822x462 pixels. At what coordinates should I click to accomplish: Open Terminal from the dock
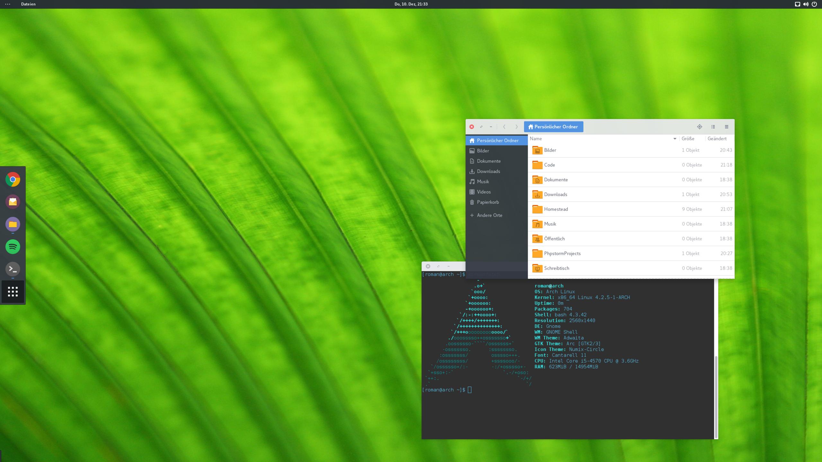point(13,269)
